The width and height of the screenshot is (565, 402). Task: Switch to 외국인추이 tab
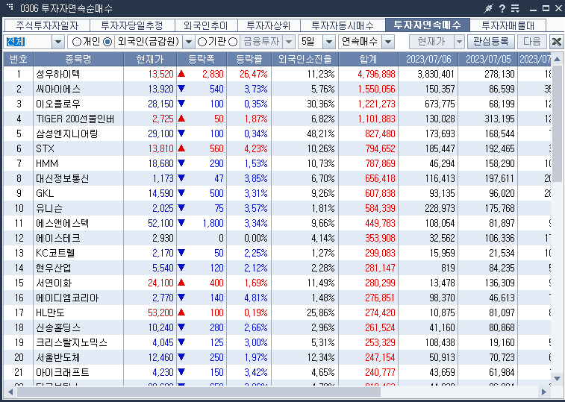[206, 25]
